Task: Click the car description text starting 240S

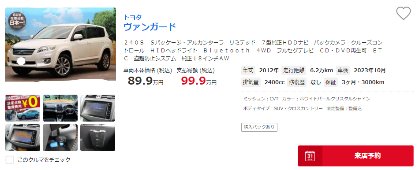Action: tap(253, 51)
